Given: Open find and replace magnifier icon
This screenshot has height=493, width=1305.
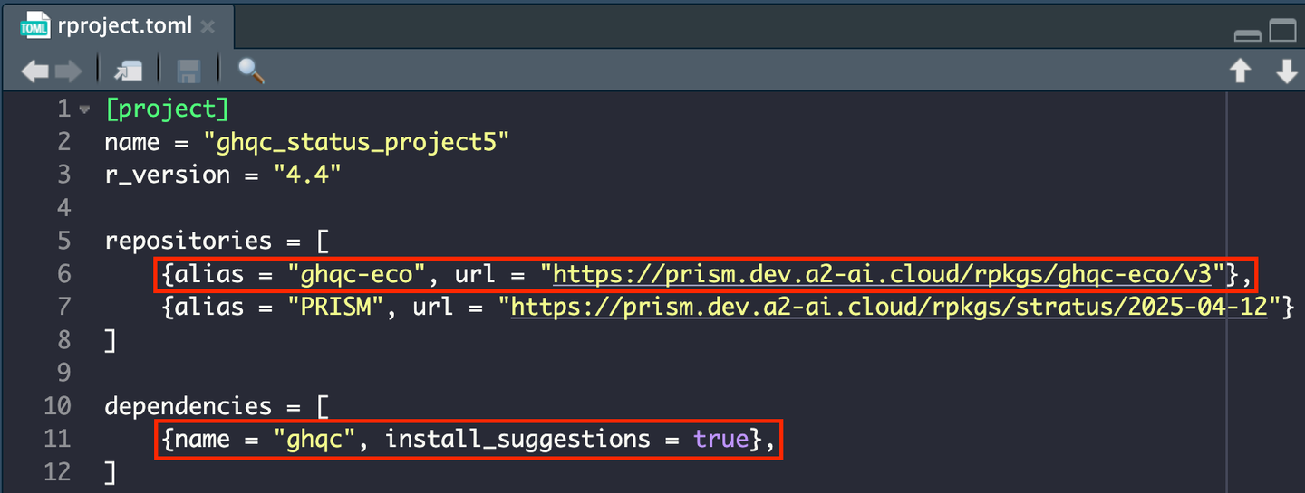Looking at the screenshot, I should (x=250, y=71).
